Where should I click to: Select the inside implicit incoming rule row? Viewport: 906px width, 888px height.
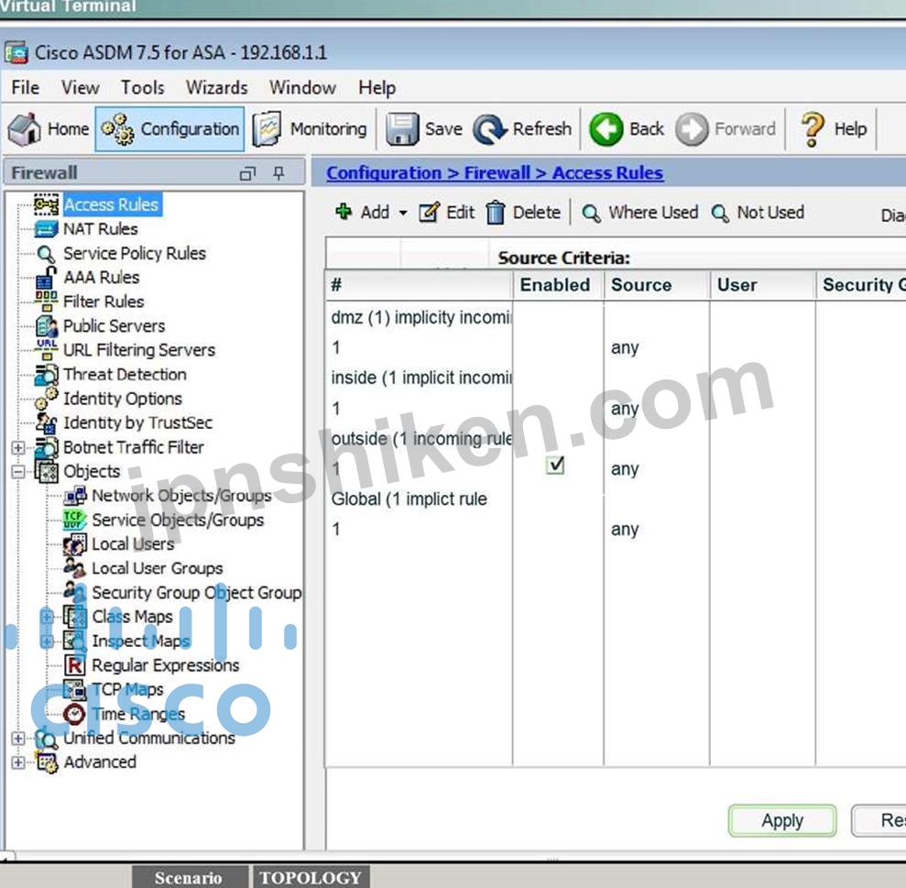(421, 378)
